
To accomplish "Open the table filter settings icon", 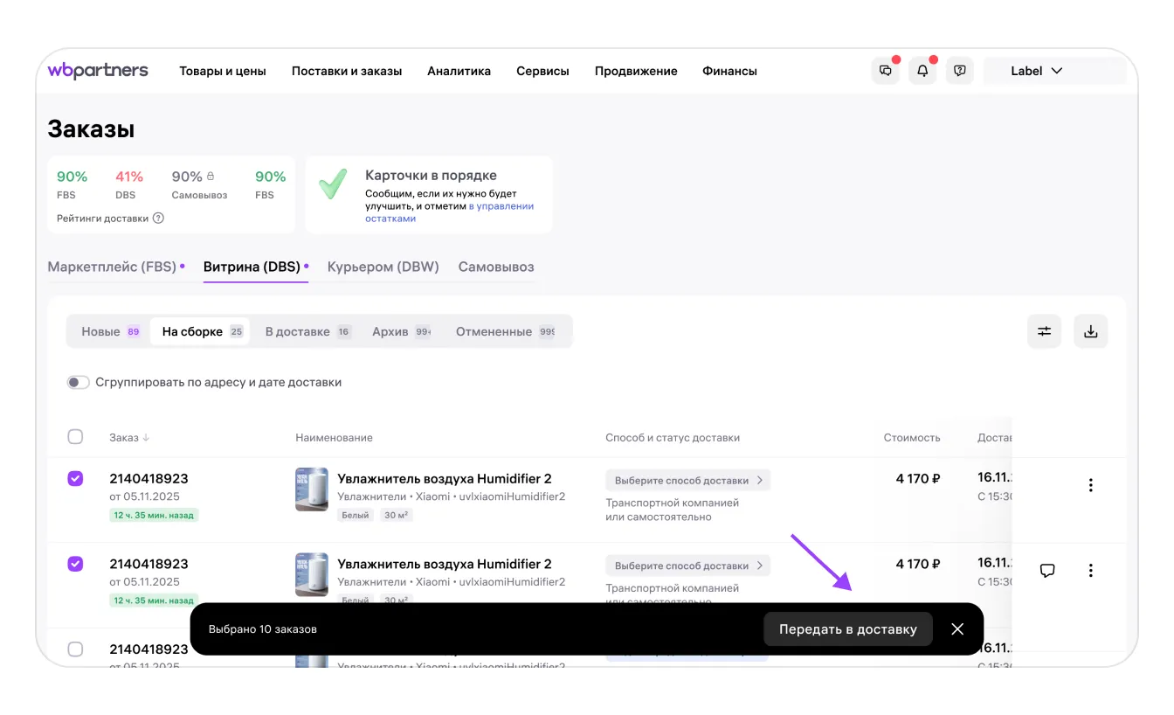I will tap(1044, 331).
